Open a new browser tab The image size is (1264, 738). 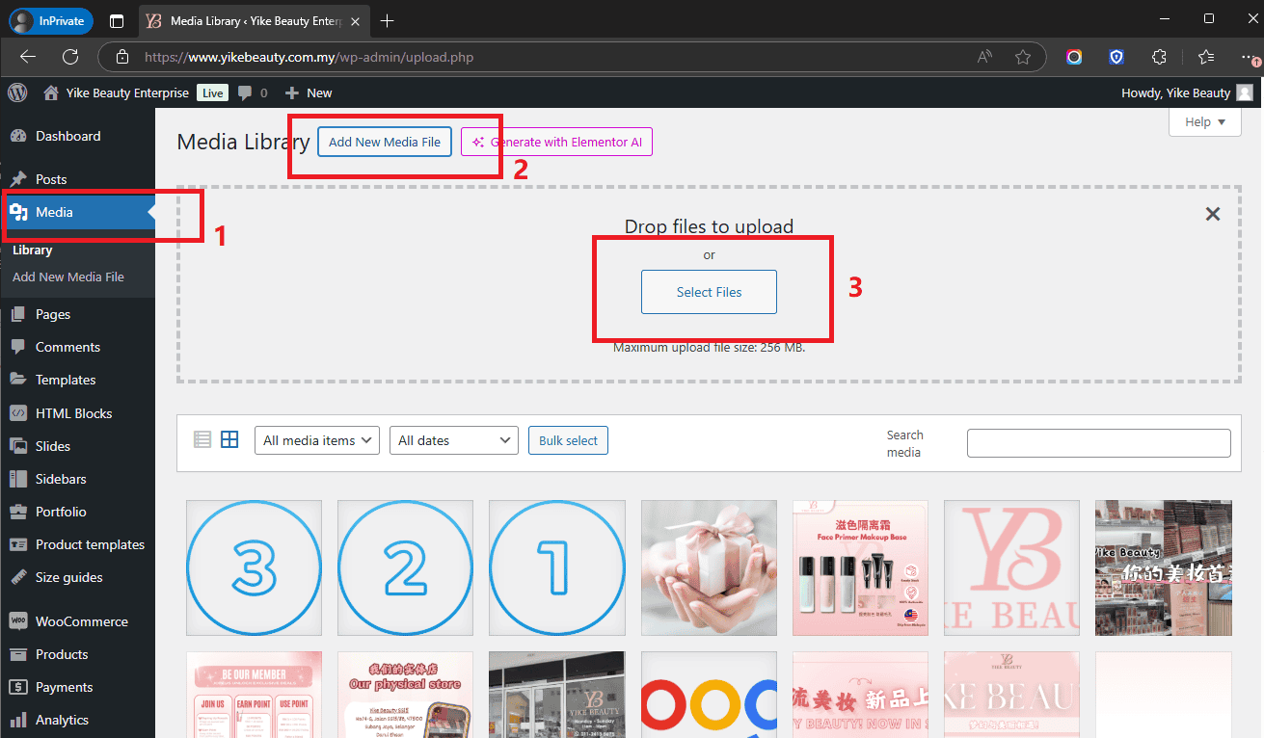[x=387, y=20]
